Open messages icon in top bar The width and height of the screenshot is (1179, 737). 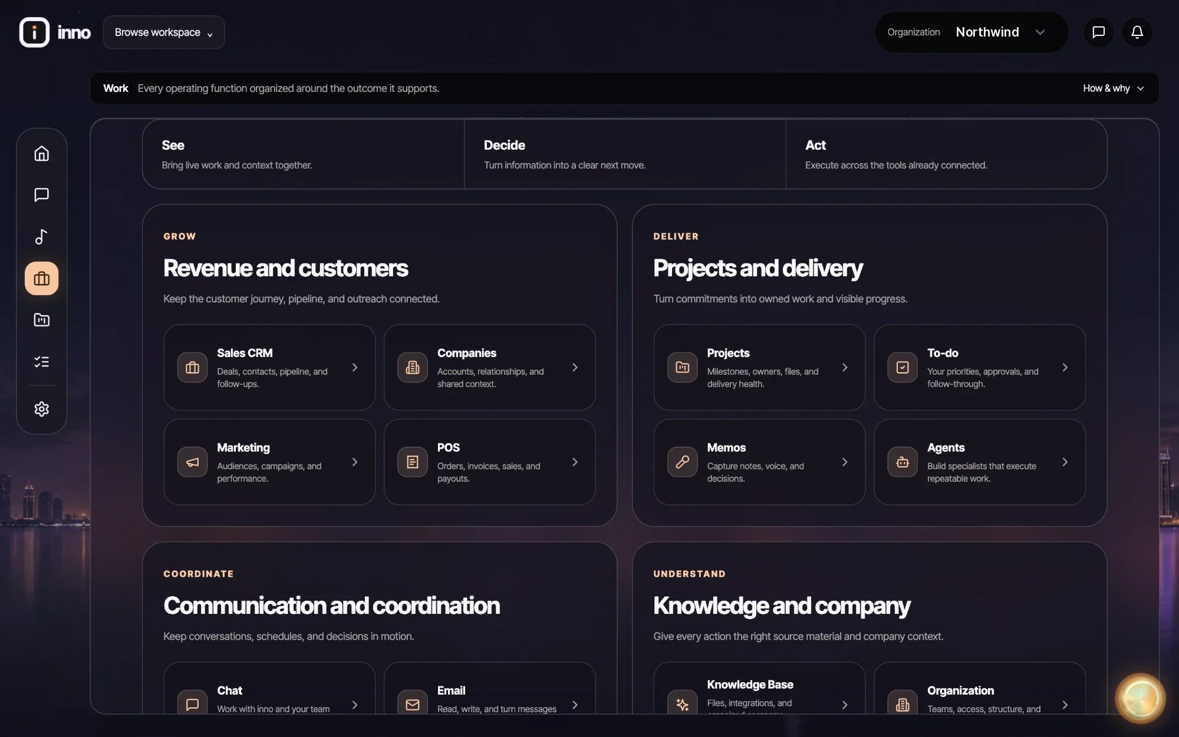1098,32
